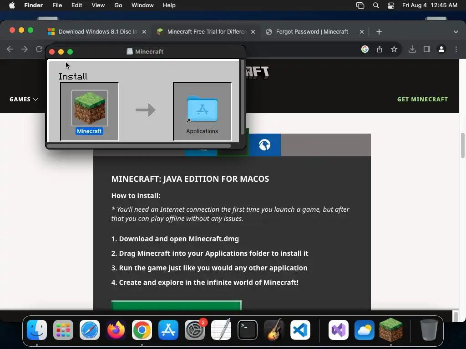The width and height of the screenshot is (466, 349).
Task: Launch Visual Studio Code from dock
Action: tap(300, 330)
